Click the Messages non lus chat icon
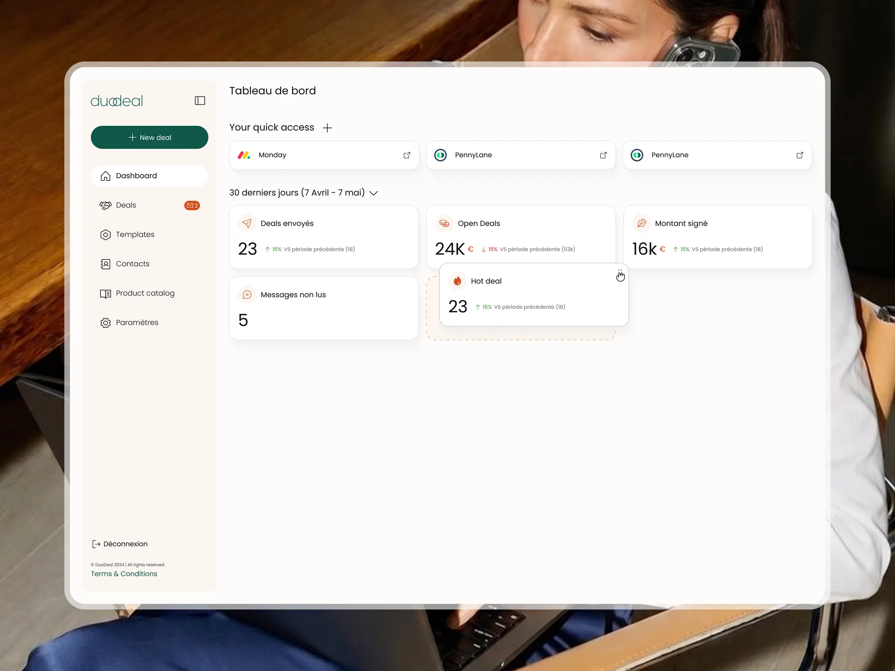This screenshot has width=895, height=671. (x=247, y=294)
